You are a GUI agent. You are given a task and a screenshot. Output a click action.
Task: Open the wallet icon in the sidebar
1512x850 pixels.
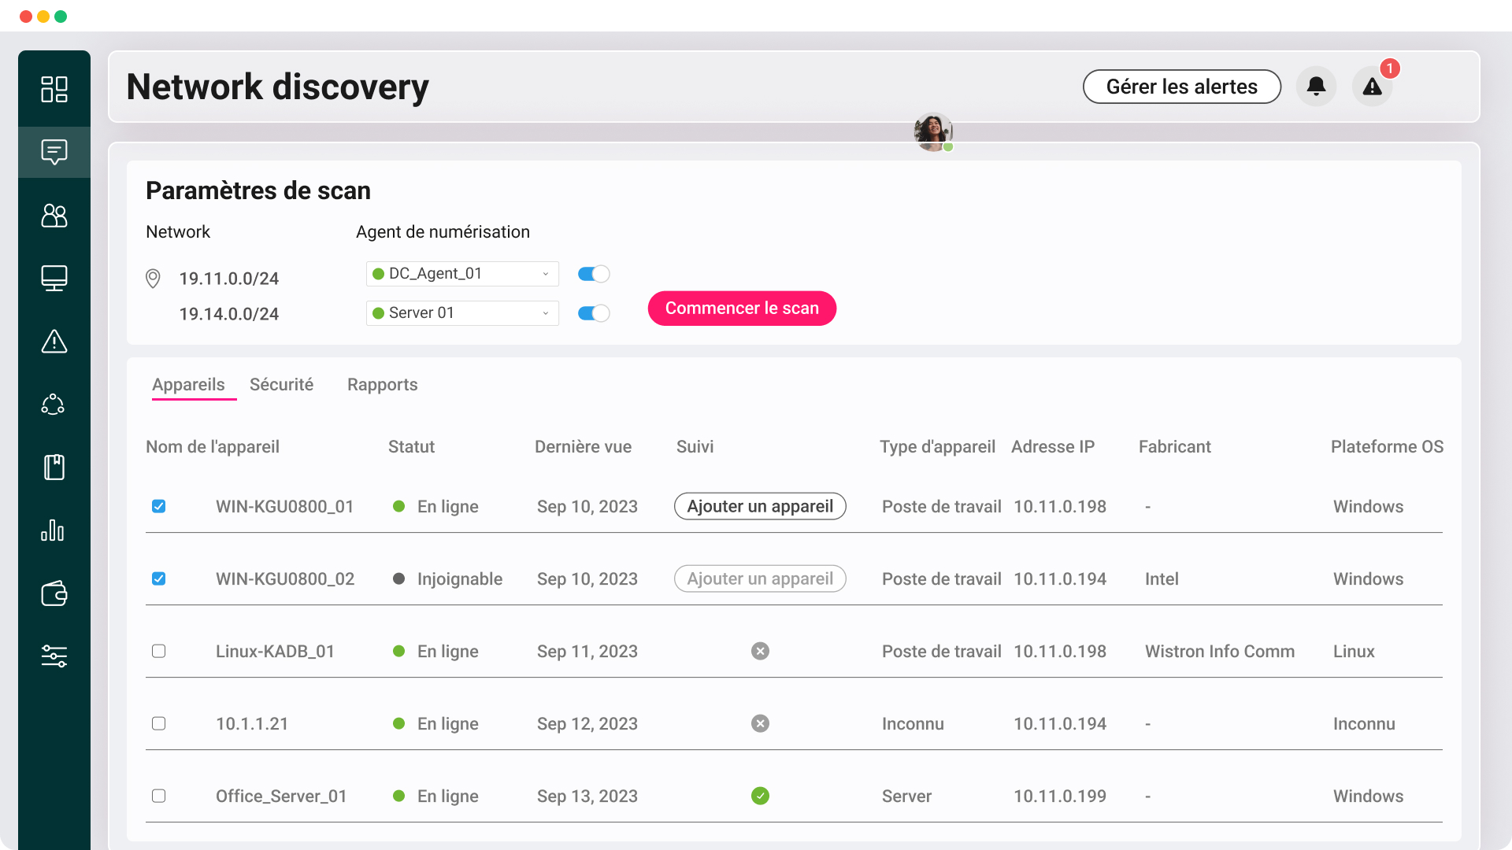[54, 593]
